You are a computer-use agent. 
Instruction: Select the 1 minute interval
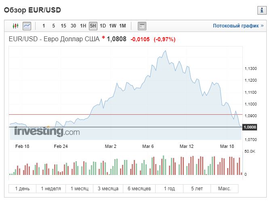point(44,26)
